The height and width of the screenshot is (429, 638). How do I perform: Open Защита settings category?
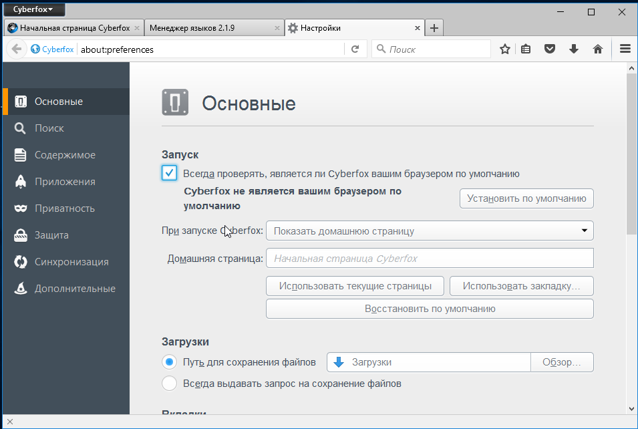coord(66,235)
